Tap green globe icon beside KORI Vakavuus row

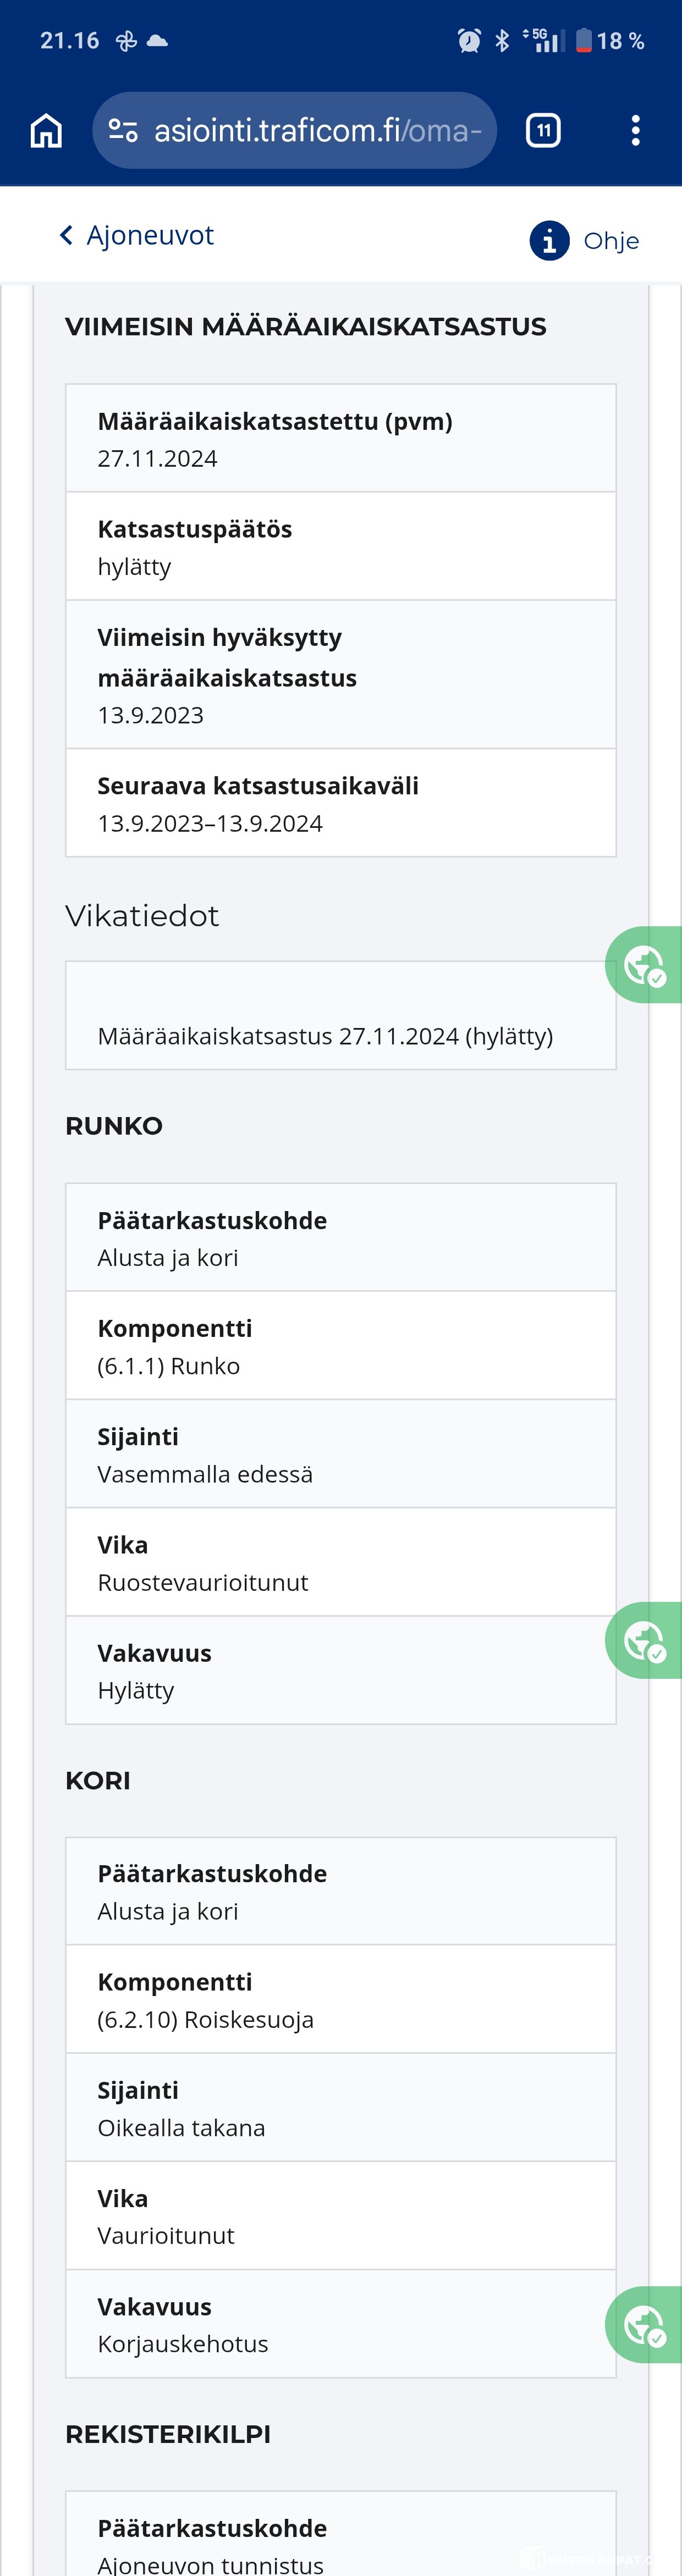(644, 2325)
